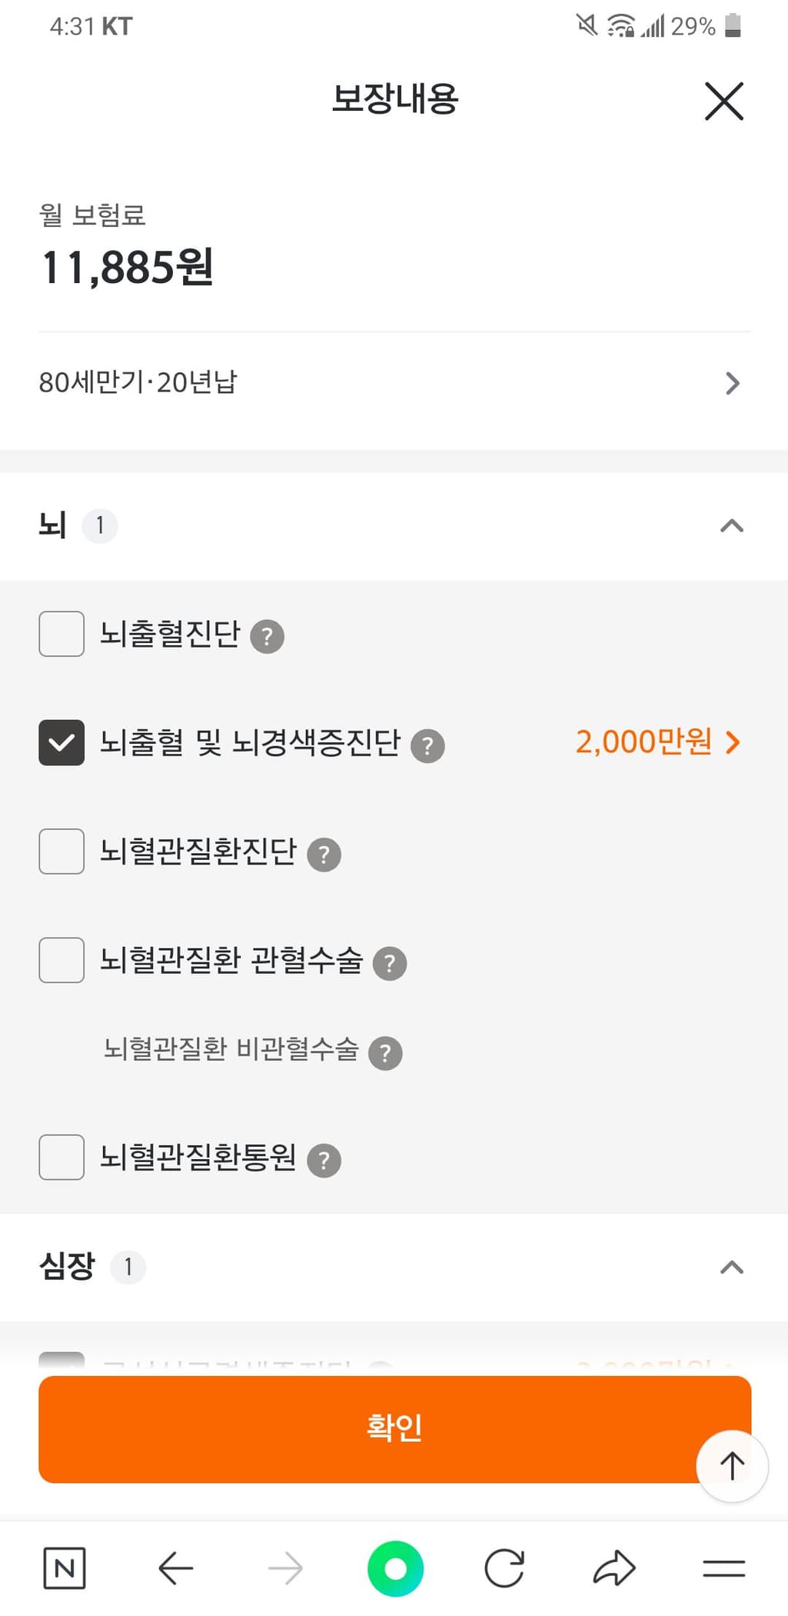This screenshot has width=788, height=1616.
Task: Tap help icon next to 뇌출혈진단
Action: point(268,637)
